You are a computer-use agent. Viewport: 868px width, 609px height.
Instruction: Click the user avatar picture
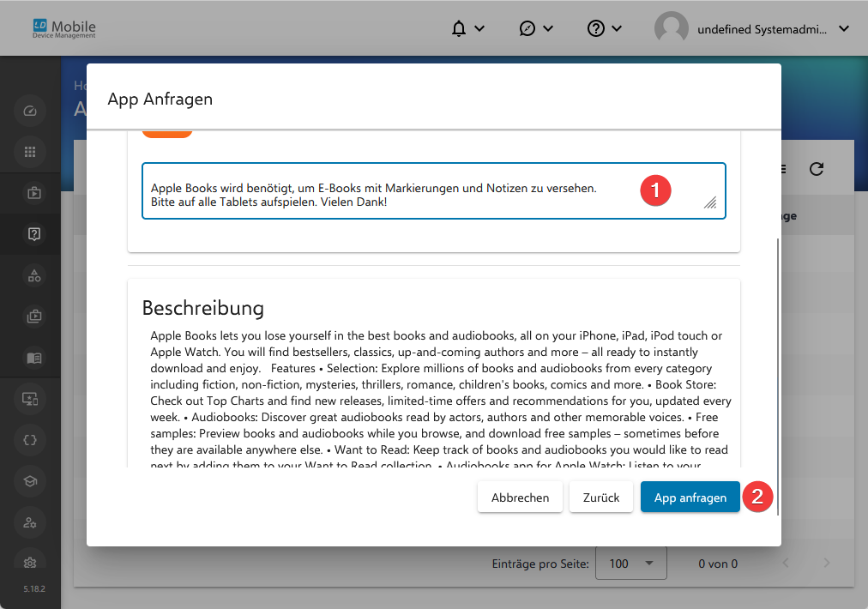click(x=671, y=28)
